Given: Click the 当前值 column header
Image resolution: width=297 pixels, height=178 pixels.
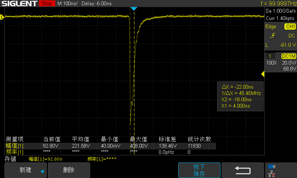Looking at the screenshot, I should 52,139.
